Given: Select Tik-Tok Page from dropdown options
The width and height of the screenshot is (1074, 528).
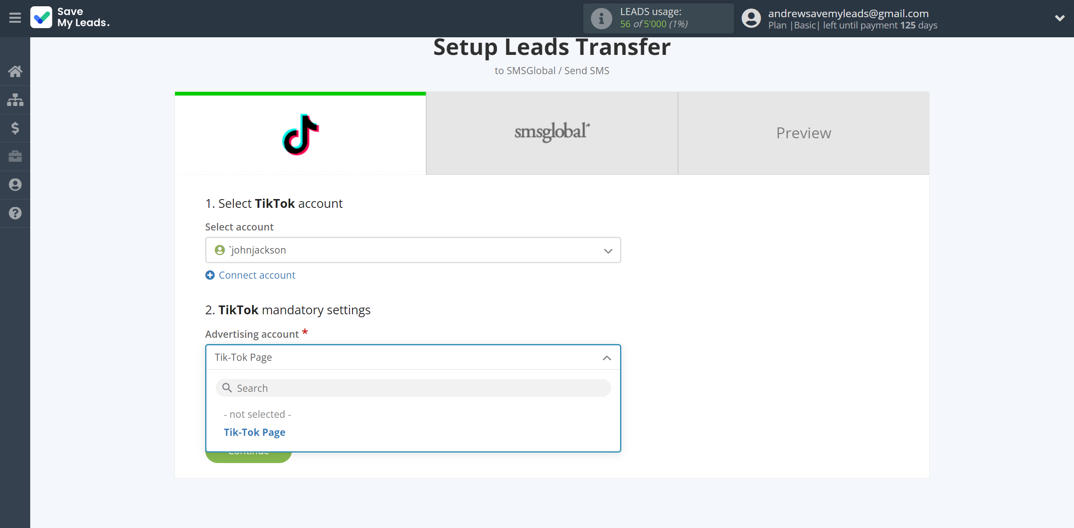Looking at the screenshot, I should [254, 432].
